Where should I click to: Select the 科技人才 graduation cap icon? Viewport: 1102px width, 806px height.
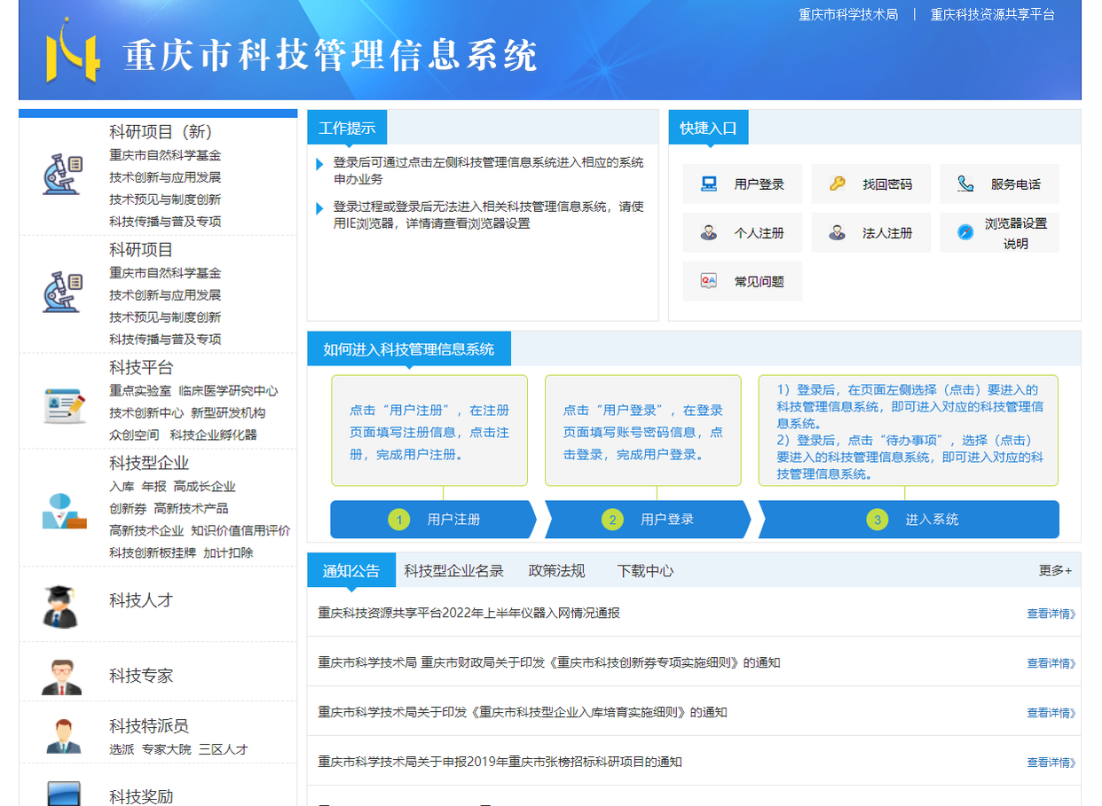pyautogui.click(x=58, y=605)
